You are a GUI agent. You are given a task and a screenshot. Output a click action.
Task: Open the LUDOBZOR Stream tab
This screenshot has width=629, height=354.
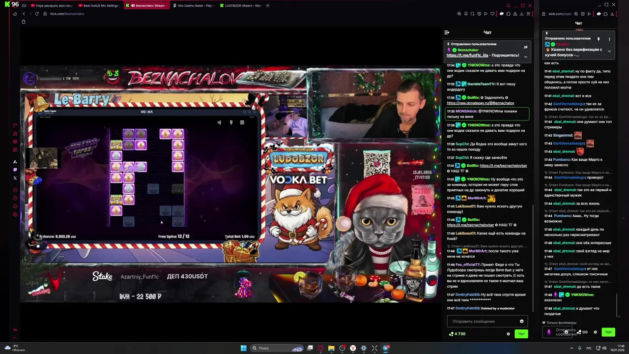tap(241, 5)
